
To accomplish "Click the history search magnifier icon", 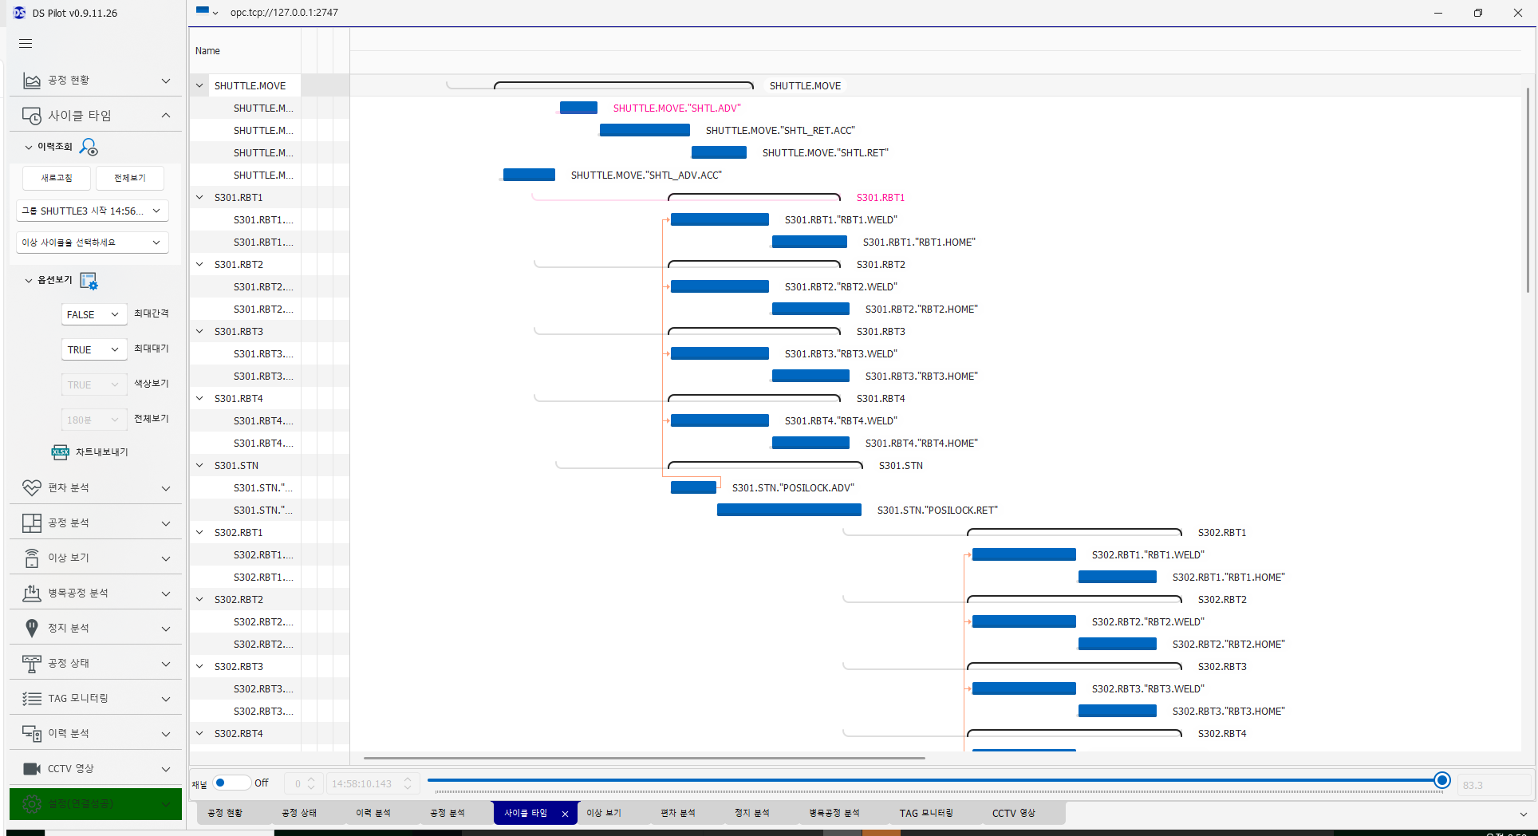I will click(89, 148).
